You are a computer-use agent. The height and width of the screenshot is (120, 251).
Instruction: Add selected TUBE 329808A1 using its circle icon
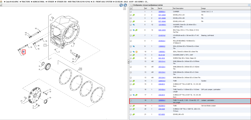(x=131, y=101)
